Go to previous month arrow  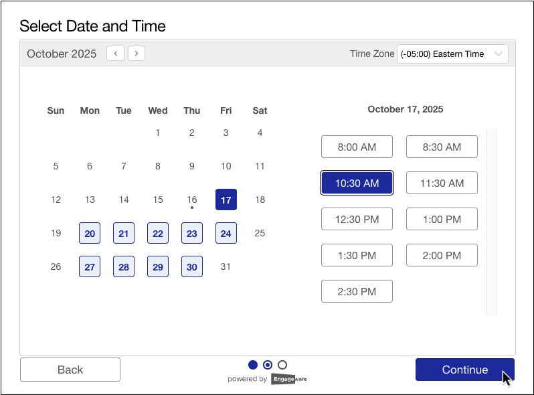[x=115, y=54]
